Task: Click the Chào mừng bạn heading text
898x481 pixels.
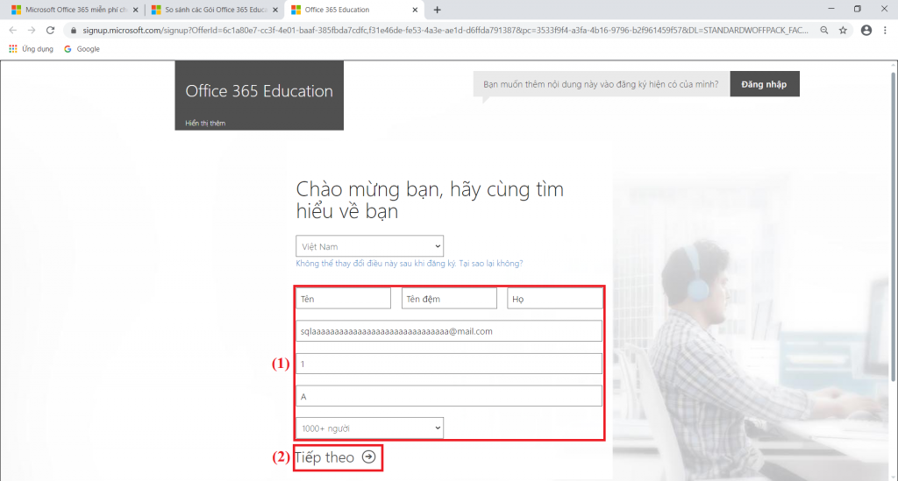Action: click(430, 200)
